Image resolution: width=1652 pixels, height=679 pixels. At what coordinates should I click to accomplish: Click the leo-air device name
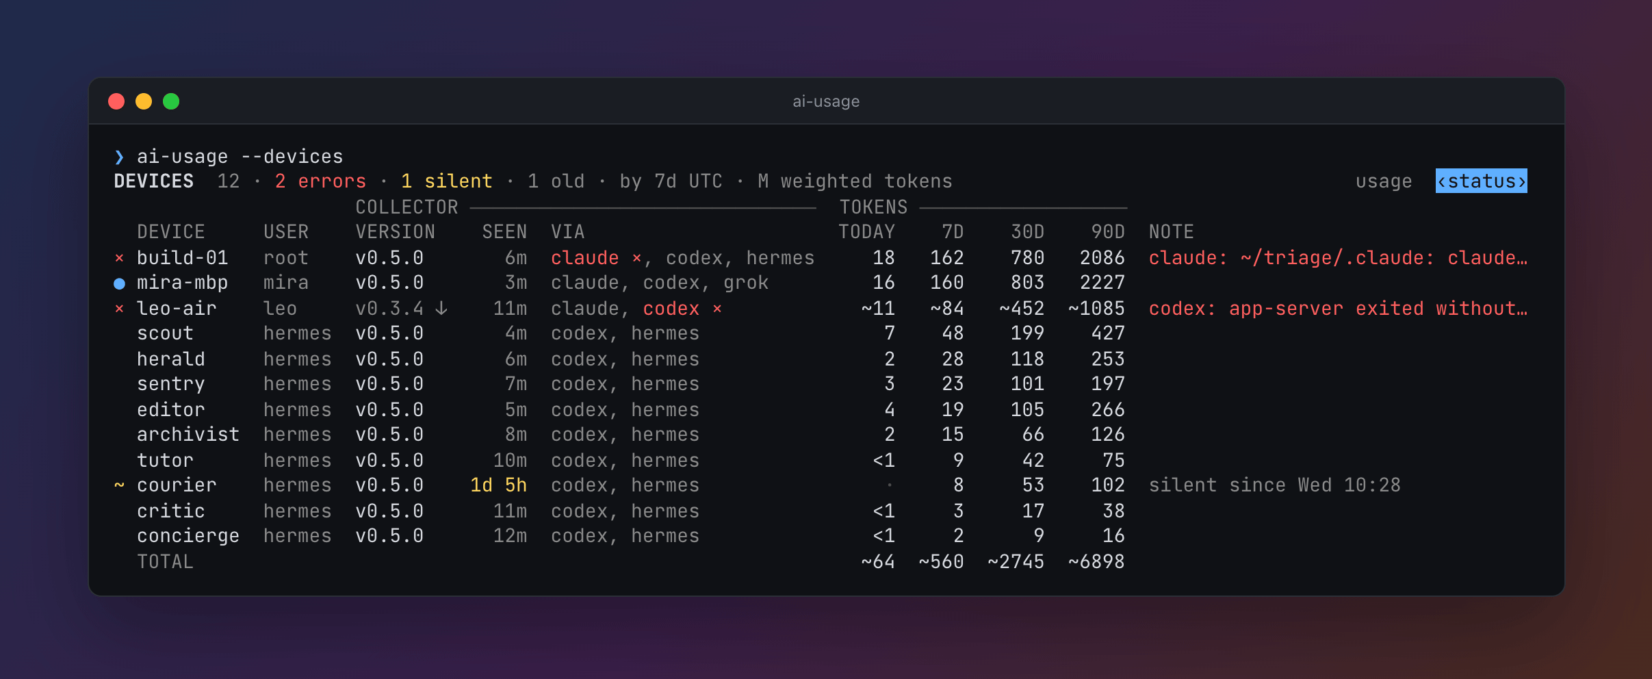pos(177,309)
